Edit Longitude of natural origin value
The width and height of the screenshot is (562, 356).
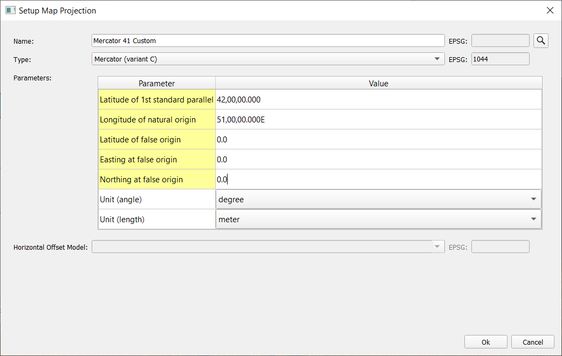click(x=378, y=119)
